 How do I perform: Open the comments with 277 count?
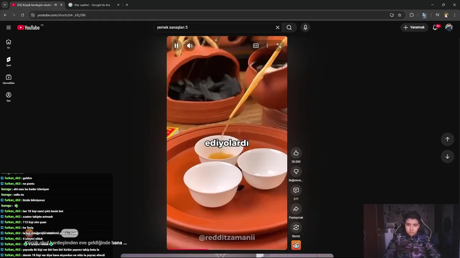296,190
